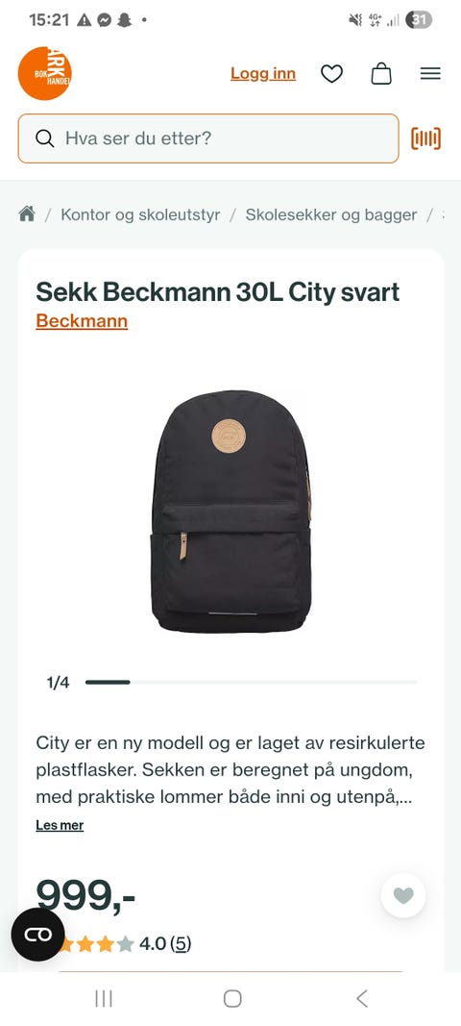Tap the Android back navigation button
This screenshot has width=461, height=1026.
click(362, 998)
